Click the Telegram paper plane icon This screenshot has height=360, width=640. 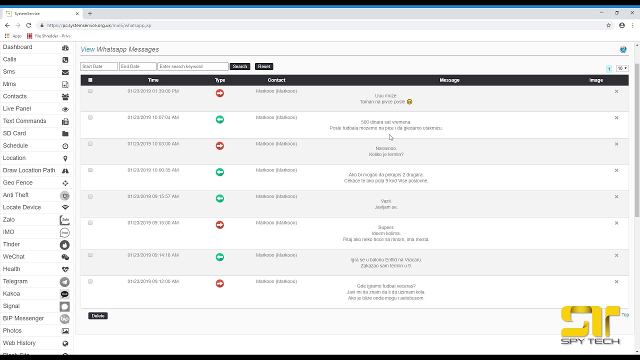pyautogui.click(x=64, y=282)
